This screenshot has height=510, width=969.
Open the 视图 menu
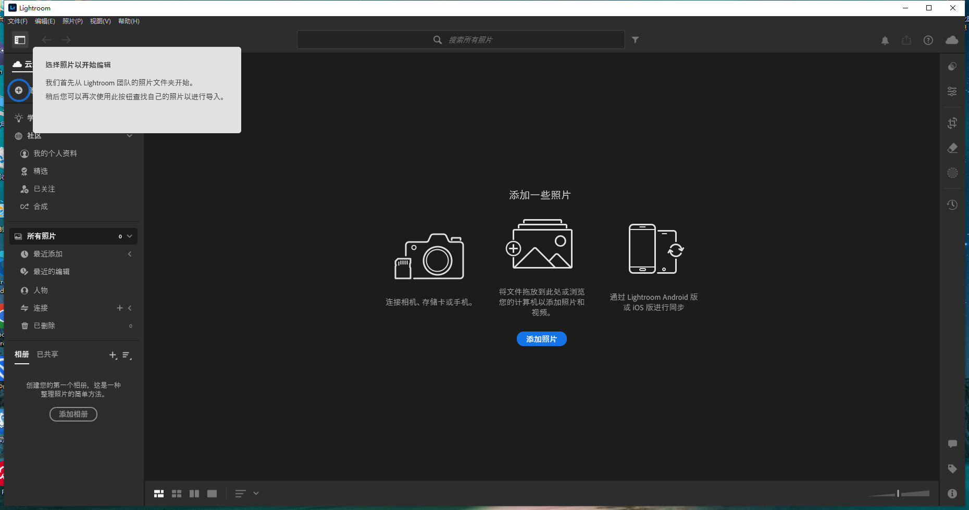(x=100, y=21)
